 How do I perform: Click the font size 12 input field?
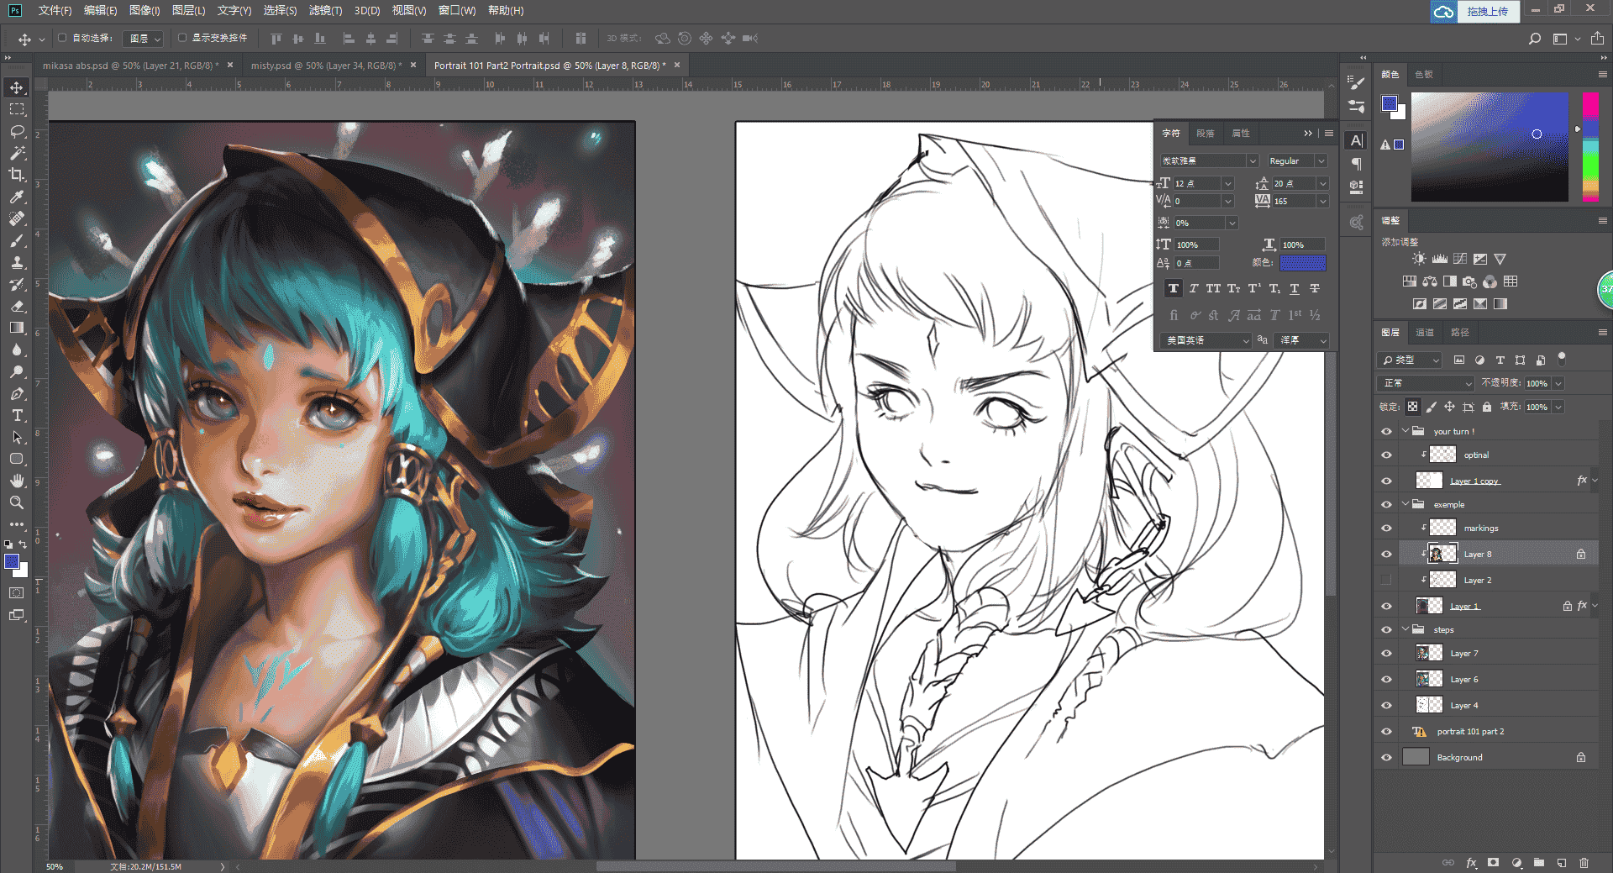[1196, 183]
